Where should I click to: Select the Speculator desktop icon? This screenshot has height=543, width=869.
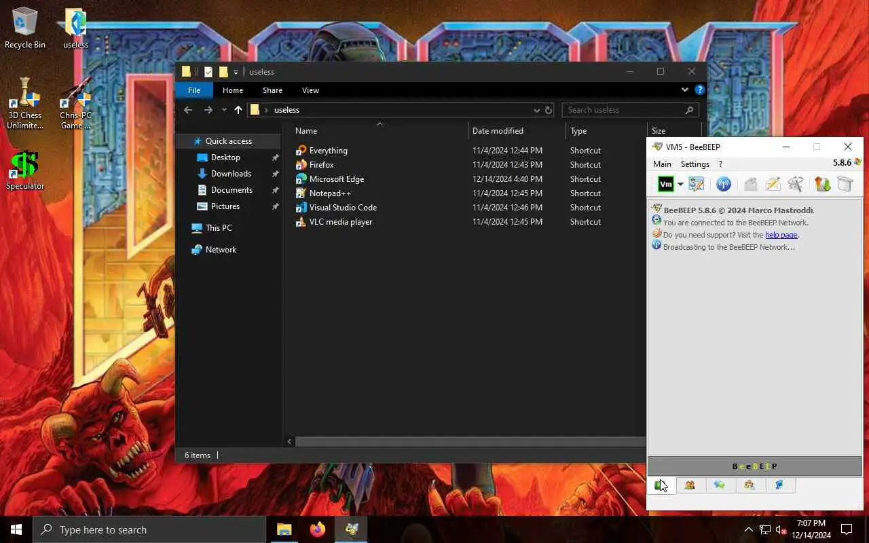(x=25, y=171)
